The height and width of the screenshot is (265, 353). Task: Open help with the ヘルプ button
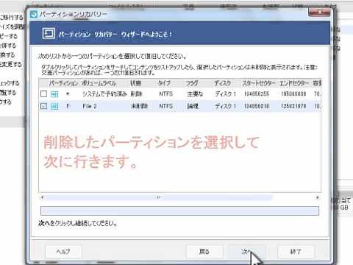(63, 252)
